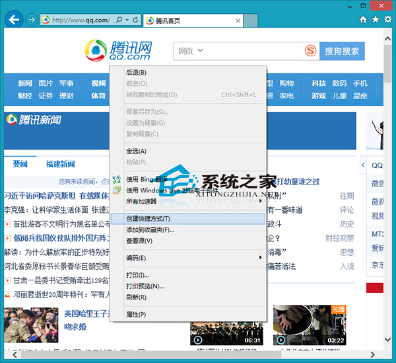This screenshot has width=396, height=363.
Task: Open the crowd photo thumbnail for 哈里王子
Action: (x=31, y=325)
